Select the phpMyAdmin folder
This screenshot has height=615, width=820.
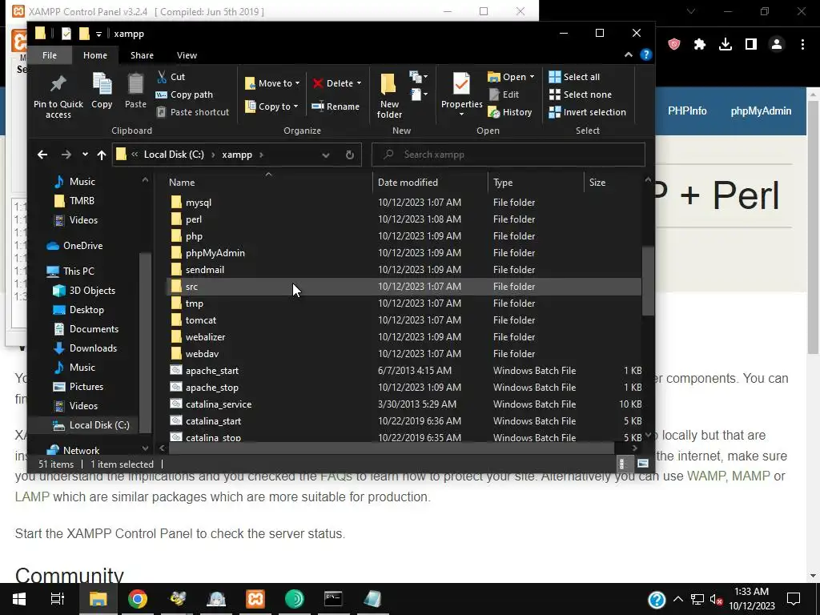(215, 252)
